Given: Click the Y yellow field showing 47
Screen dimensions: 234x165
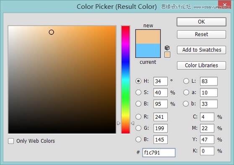Looking at the screenshot, I should point(207,139).
